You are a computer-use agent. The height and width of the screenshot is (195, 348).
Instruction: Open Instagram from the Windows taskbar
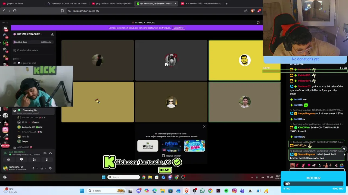(x=234, y=191)
